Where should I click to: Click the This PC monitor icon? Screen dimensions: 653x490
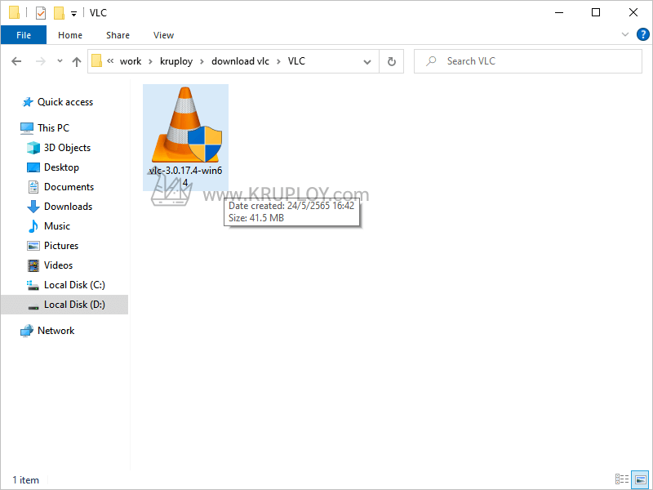tap(27, 128)
